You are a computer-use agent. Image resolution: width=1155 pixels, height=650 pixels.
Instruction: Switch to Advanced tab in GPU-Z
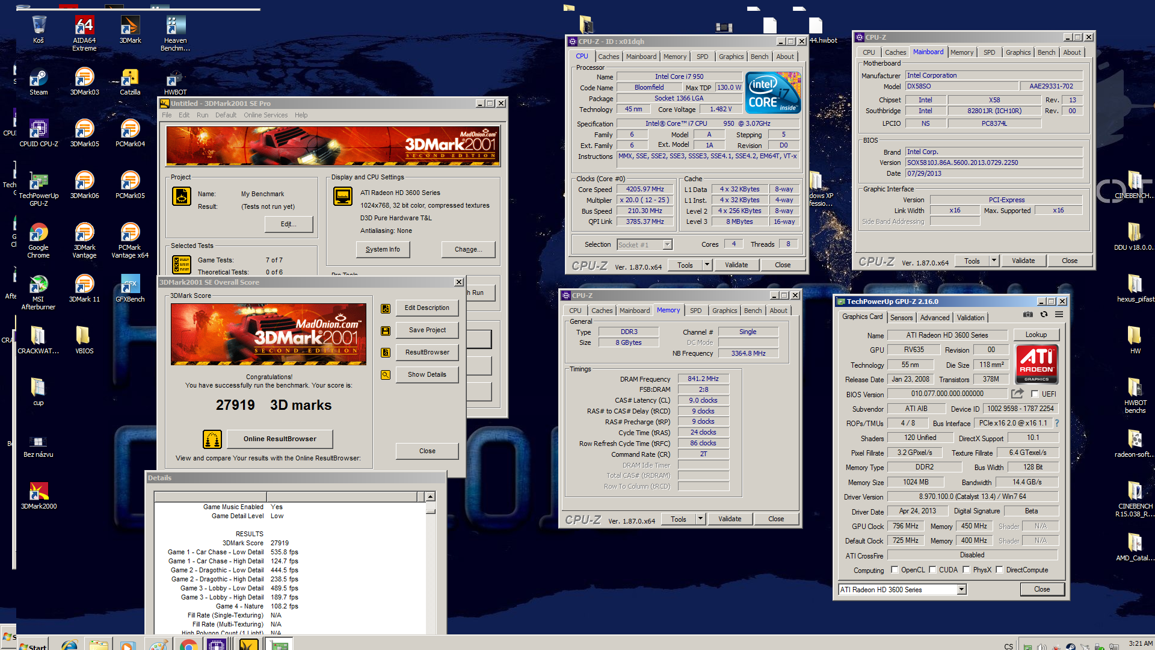coord(935,318)
